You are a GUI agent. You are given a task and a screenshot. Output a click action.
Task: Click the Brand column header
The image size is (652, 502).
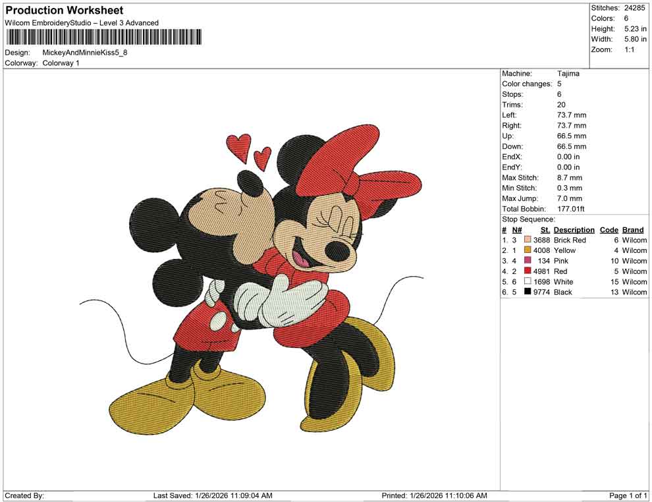(633, 229)
